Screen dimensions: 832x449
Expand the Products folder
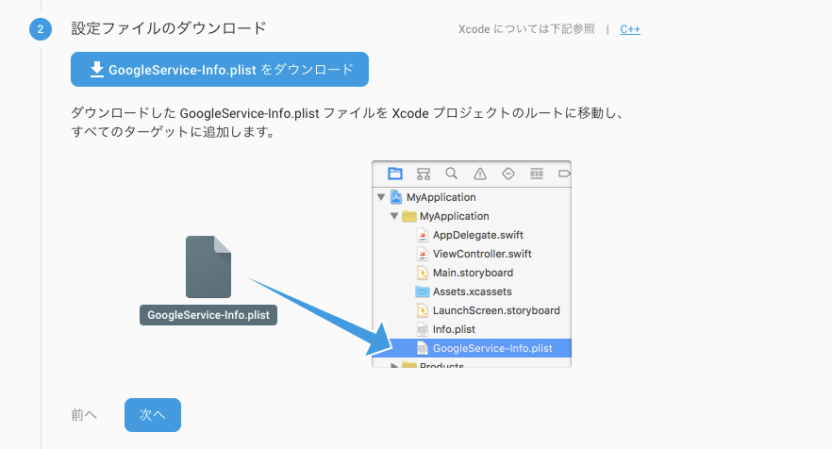pyautogui.click(x=393, y=365)
